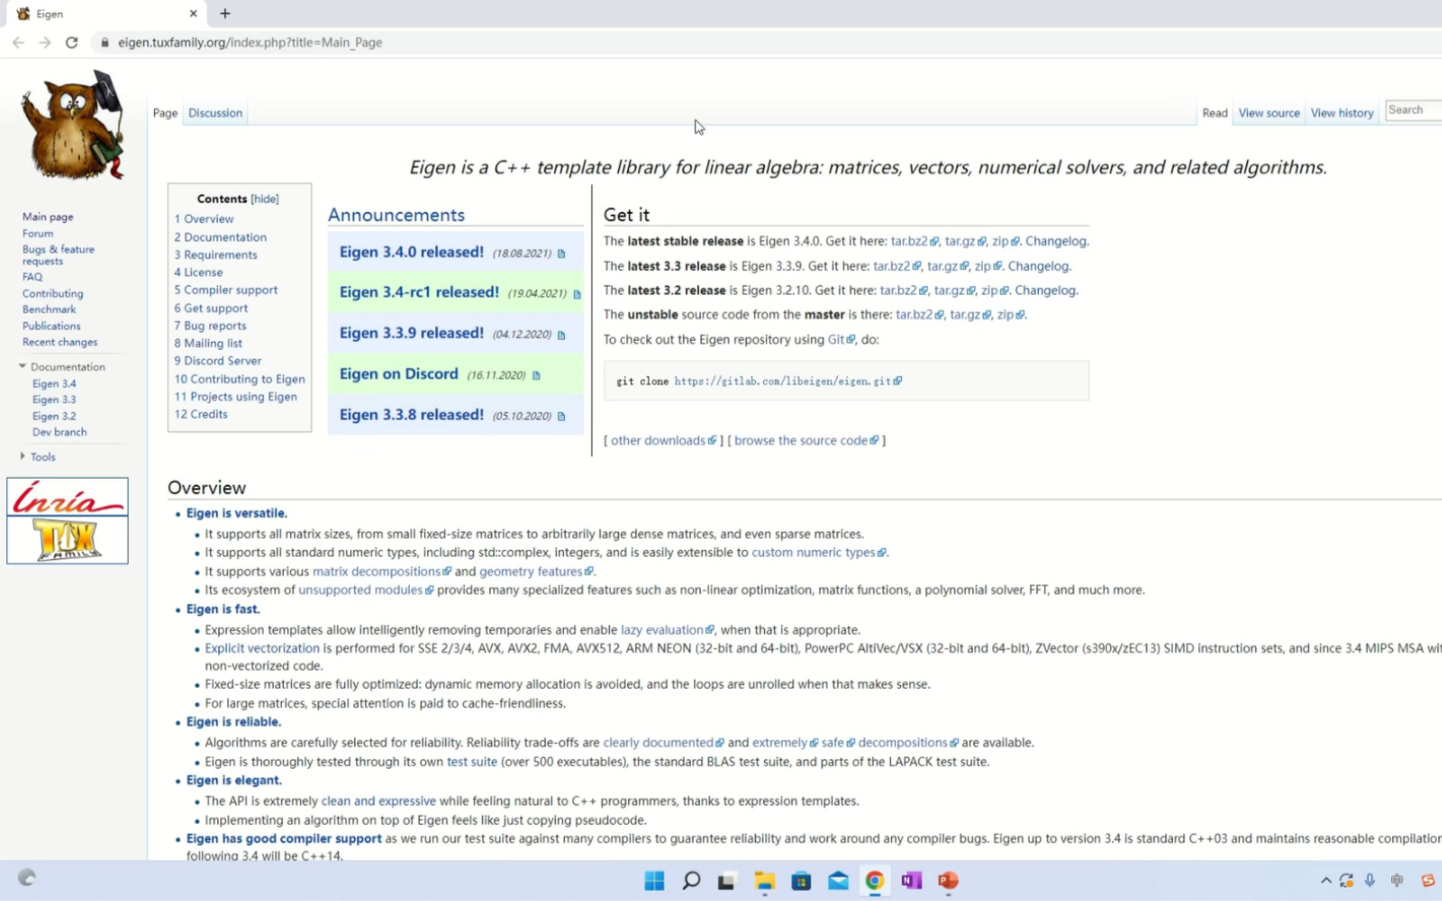
Task: Reload the page with the refresh icon
Action: (x=72, y=43)
